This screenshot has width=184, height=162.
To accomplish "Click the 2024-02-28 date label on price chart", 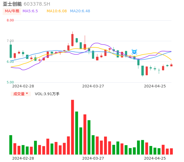I will tap(23, 86).
